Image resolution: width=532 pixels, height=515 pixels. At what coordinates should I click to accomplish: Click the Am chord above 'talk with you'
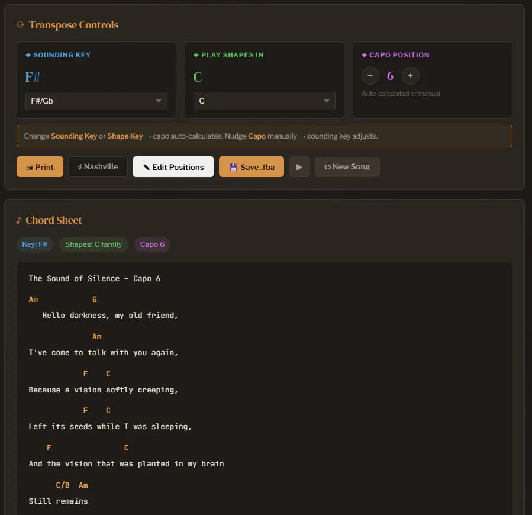coord(97,337)
